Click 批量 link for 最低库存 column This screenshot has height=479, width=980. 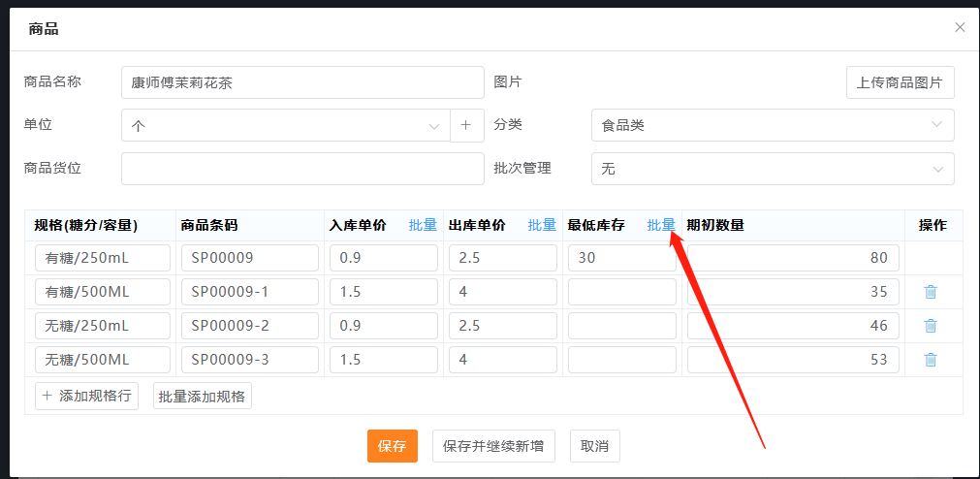661,225
